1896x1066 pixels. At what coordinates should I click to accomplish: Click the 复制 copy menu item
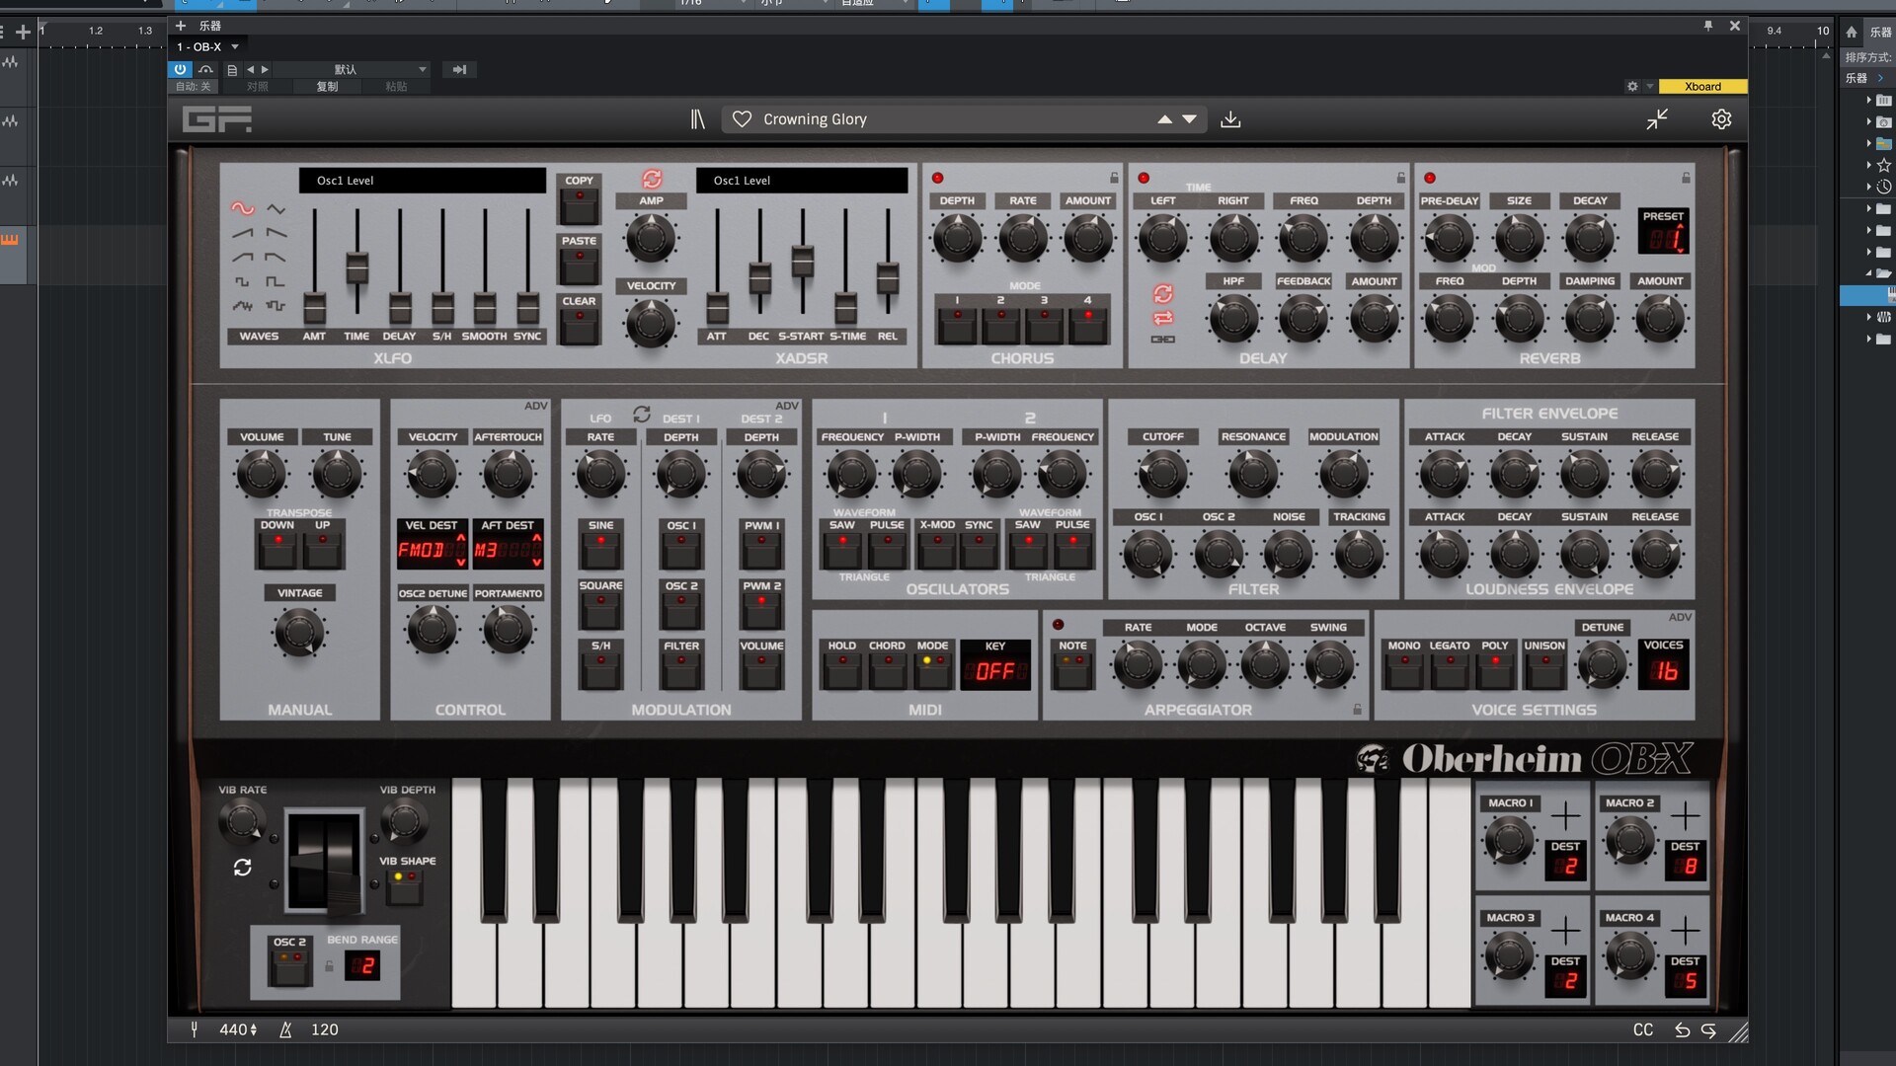point(327,87)
